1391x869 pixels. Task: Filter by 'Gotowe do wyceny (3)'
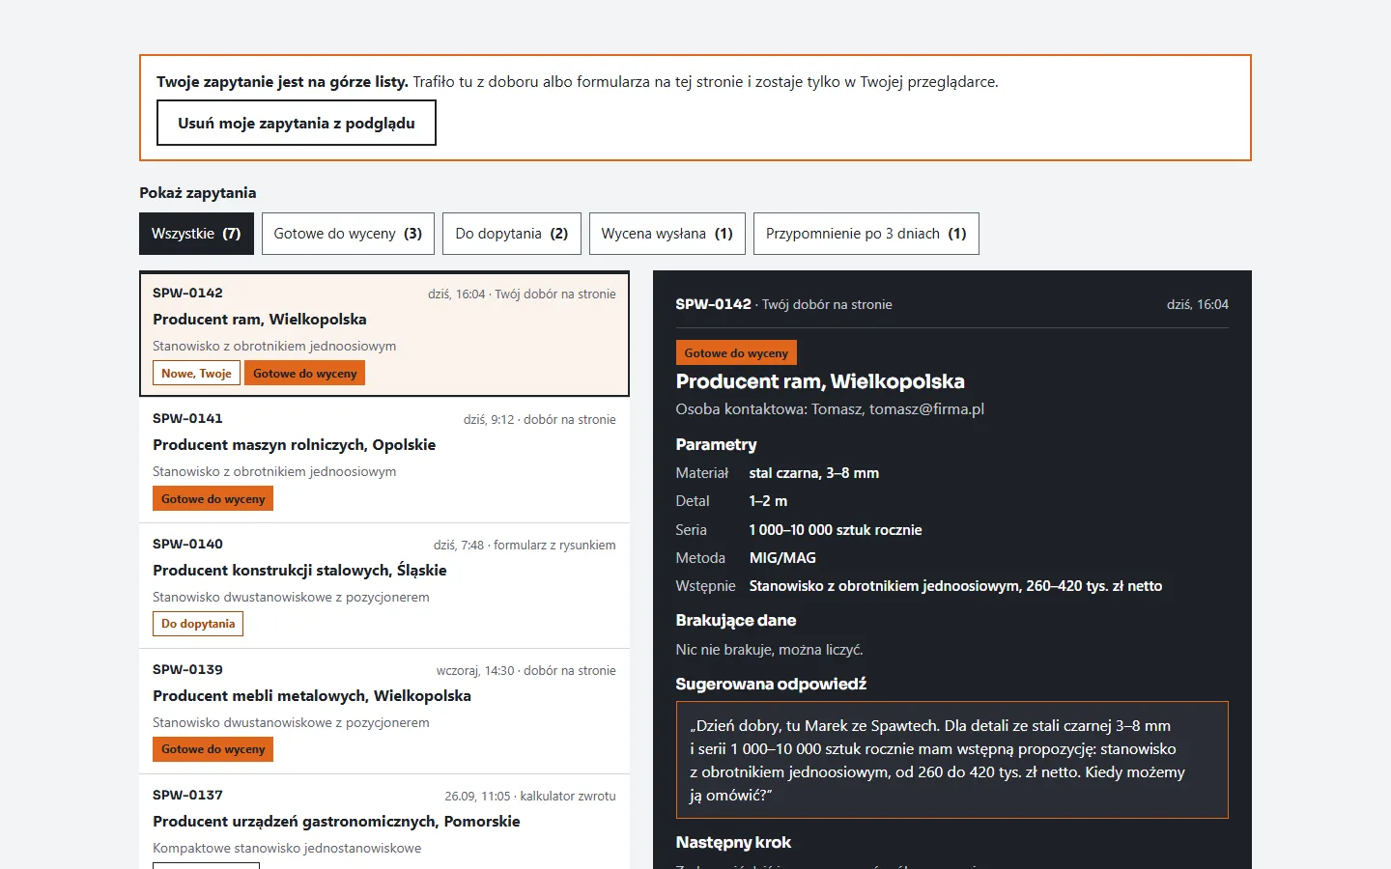348,234
